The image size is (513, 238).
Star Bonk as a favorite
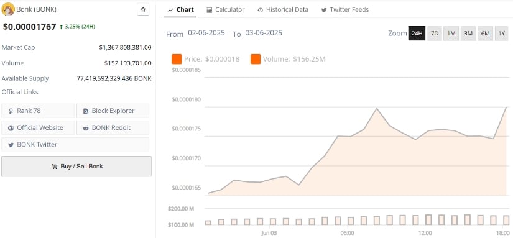(x=143, y=9)
